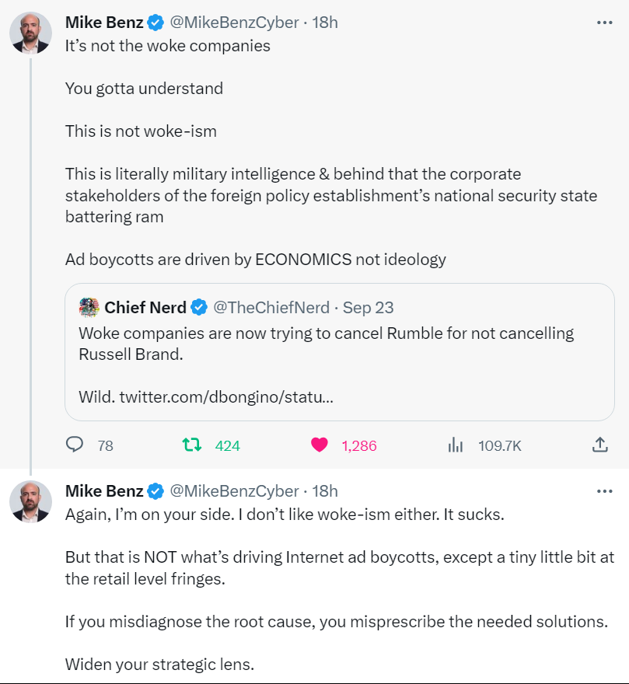Click the Chief Nerd profile avatar

tap(89, 308)
